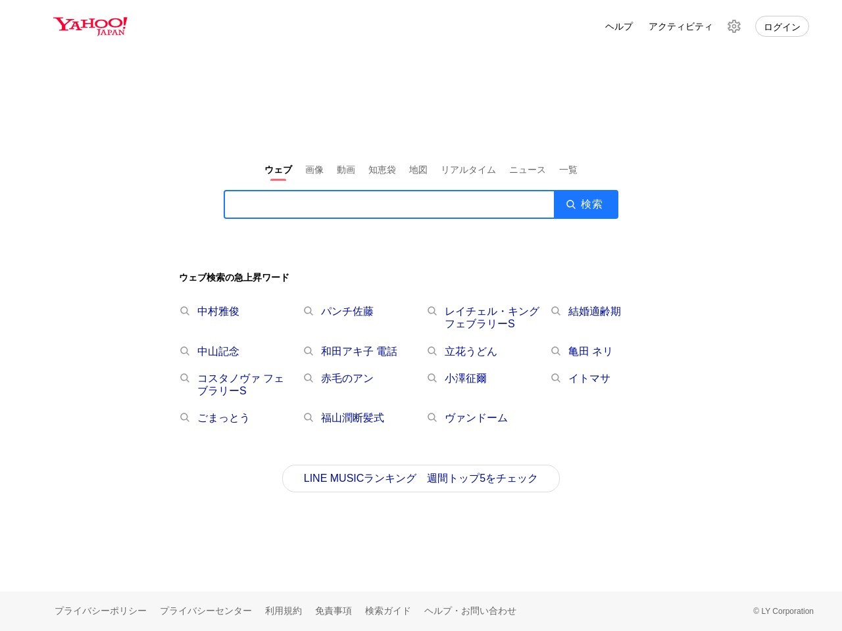
Task: Click the Yahoo! JAPAN logo
Action: point(90,26)
